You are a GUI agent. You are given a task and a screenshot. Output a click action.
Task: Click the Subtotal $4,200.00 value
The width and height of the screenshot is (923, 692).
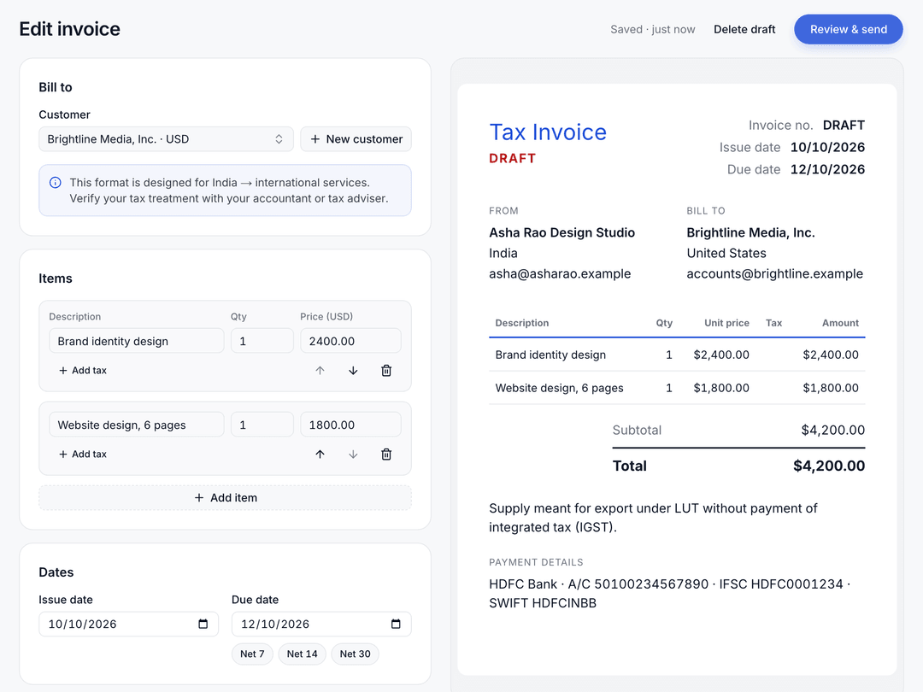tap(833, 430)
